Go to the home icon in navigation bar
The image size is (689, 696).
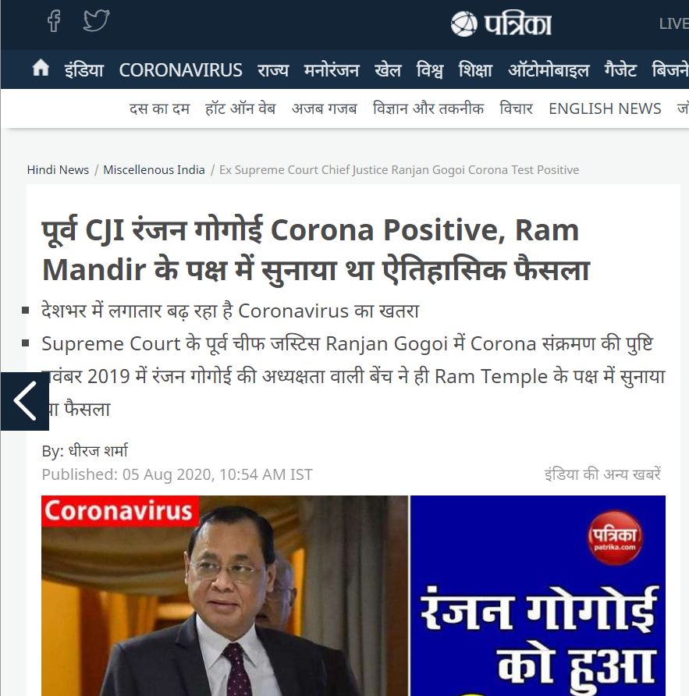(41, 69)
